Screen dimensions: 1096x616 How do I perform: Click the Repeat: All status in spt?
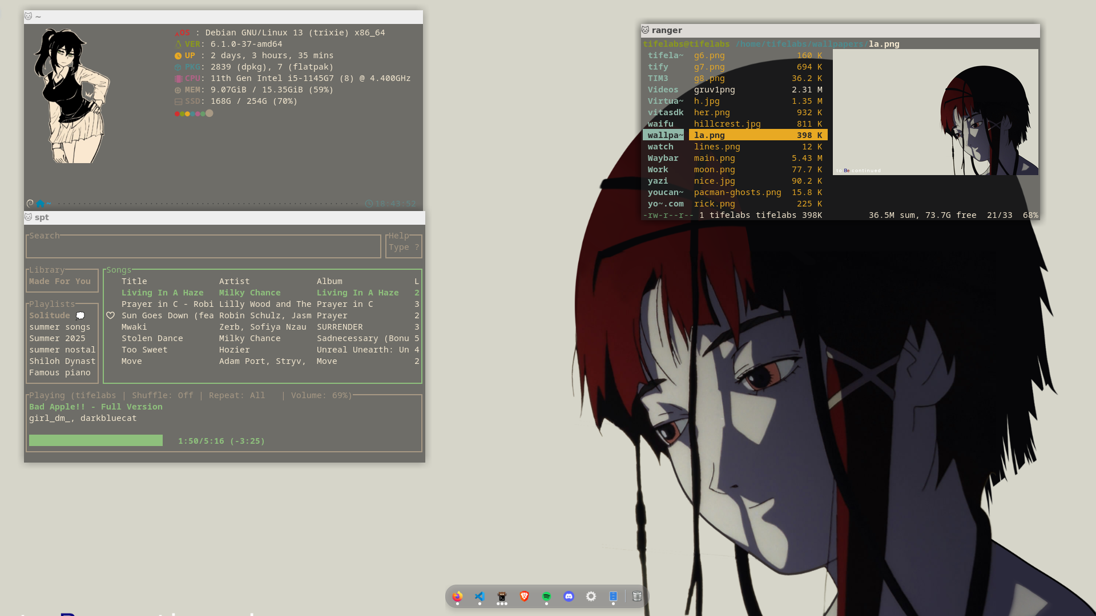[x=237, y=395]
